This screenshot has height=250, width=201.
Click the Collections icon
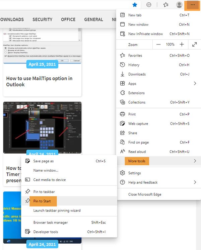[x=123, y=102]
